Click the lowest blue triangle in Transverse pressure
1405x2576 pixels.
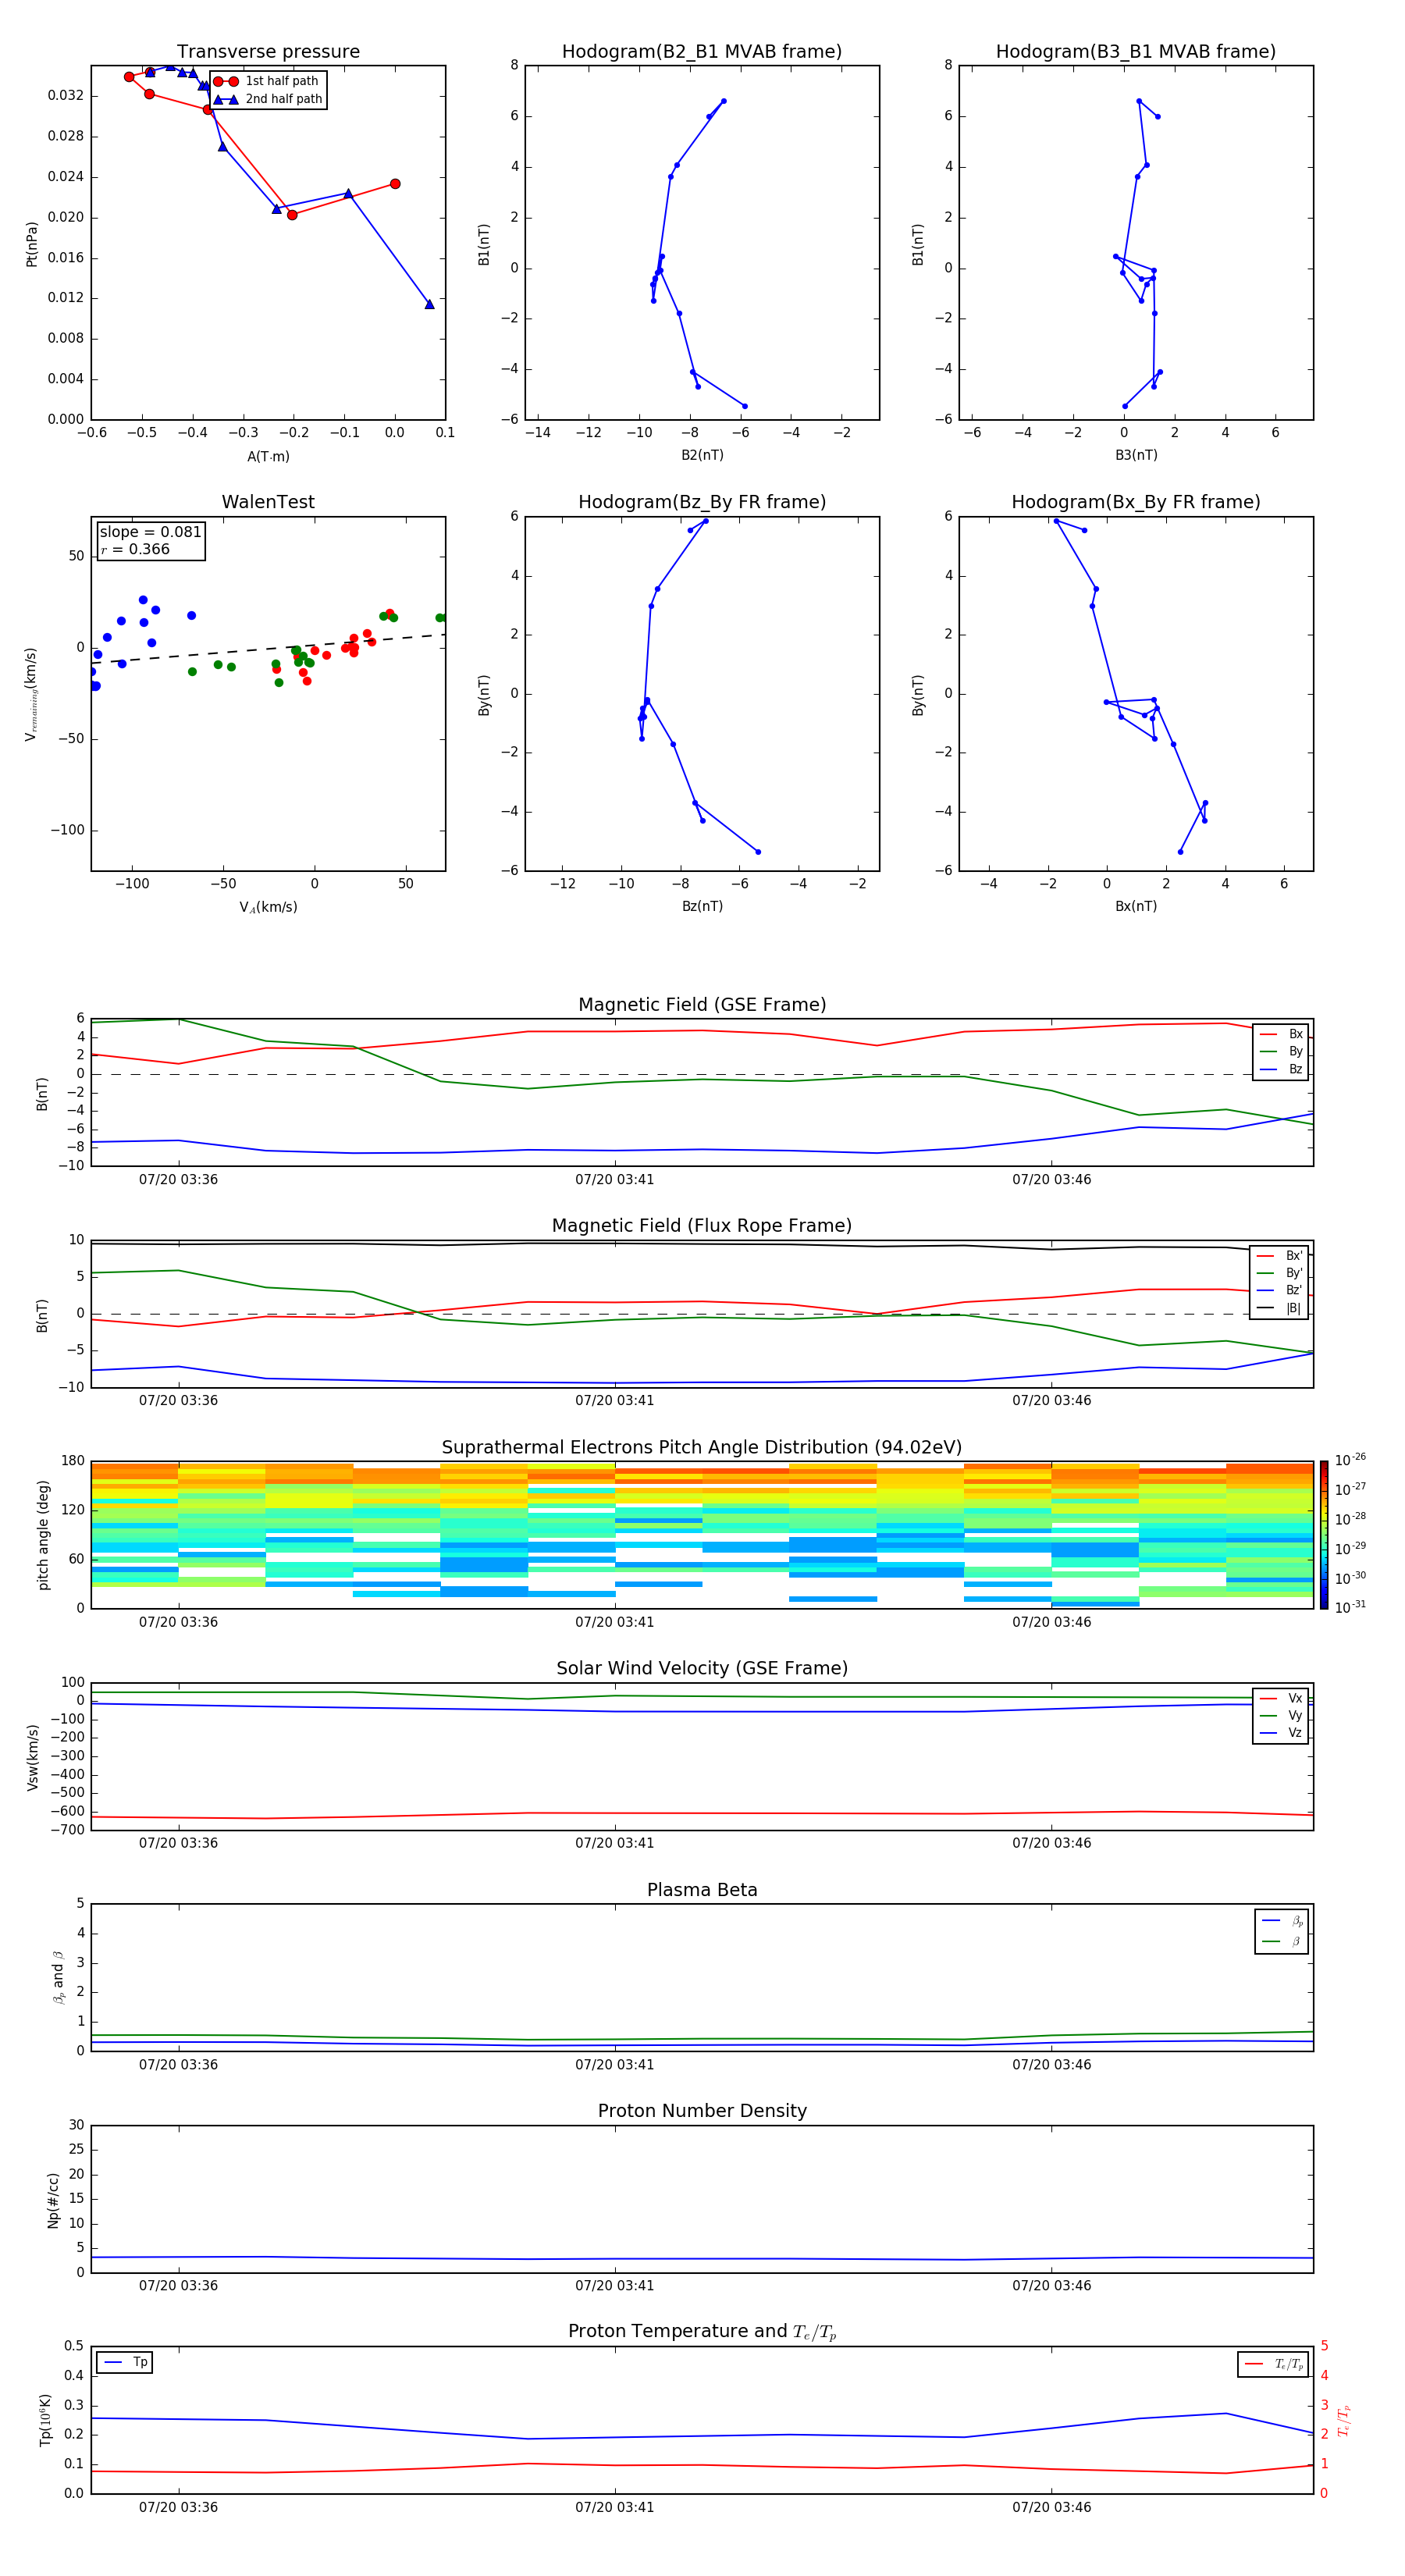[x=429, y=304]
